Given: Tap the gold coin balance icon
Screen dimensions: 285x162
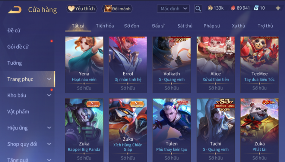Looking at the screenshot, I should 210,8.
